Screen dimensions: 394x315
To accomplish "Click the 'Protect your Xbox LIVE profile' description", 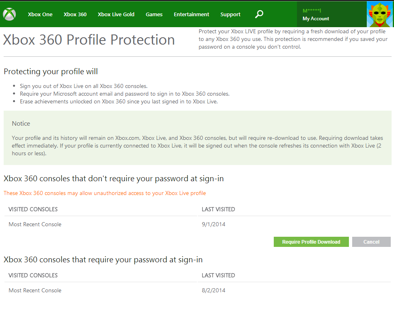I will (x=293, y=39).
